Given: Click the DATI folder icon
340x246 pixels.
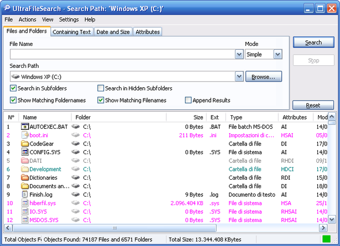Looking at the screenshot, I should tap(25, 161).
